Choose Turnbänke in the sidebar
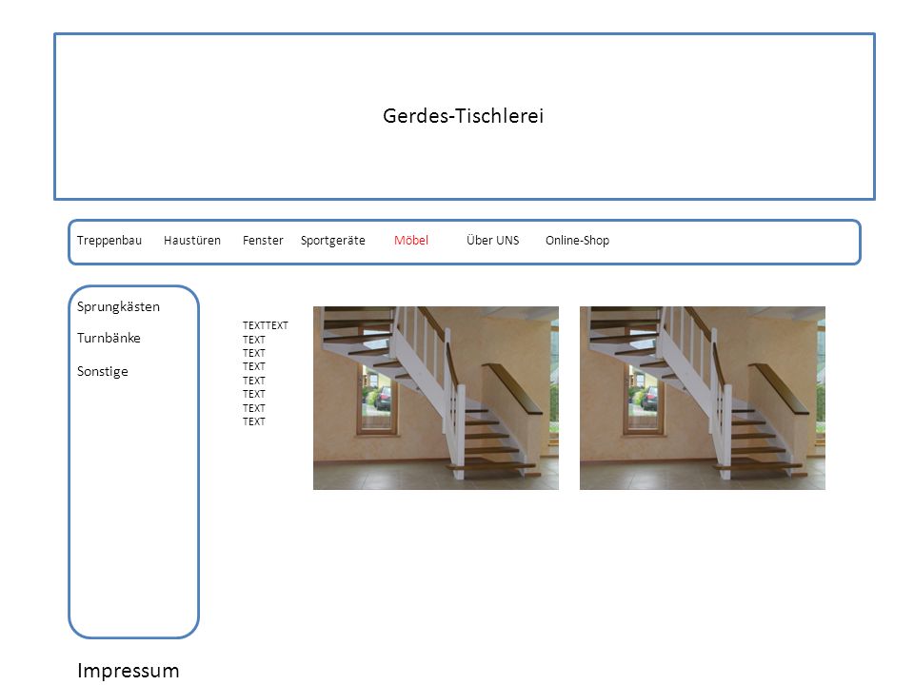 click(x=109, y=338)
